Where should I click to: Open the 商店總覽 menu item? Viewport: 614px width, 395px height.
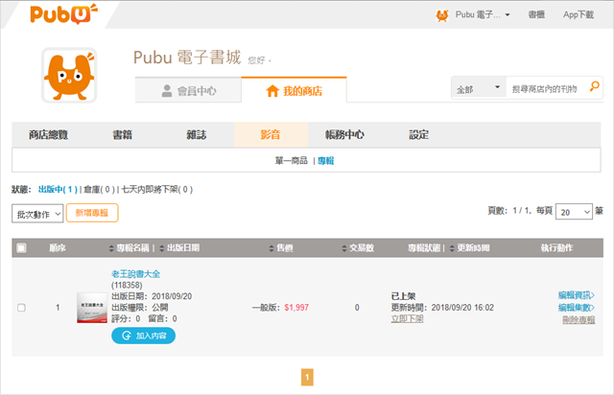click(x=49, y=134)
